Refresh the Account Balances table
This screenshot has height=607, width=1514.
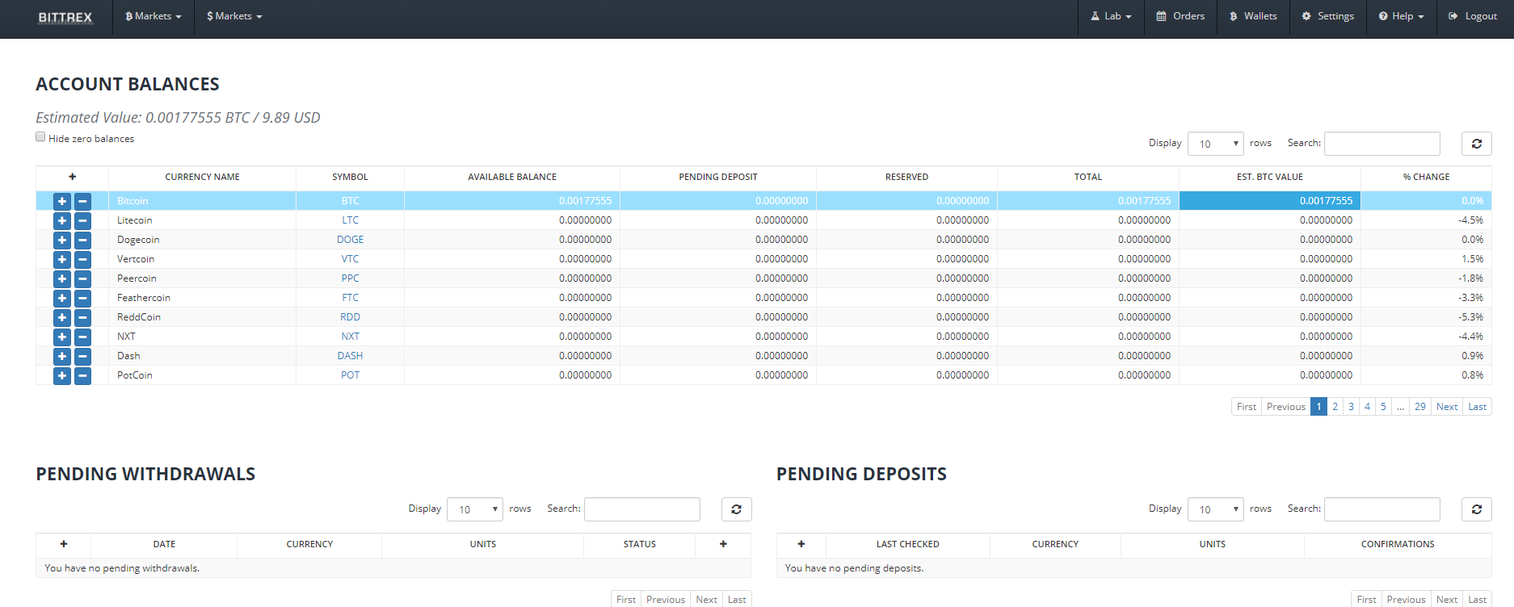[1476, 144]
